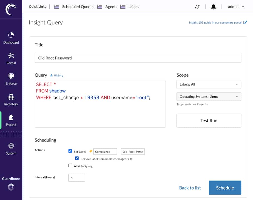Open the Operating Systems: Linux dropdown

[209, 97]
